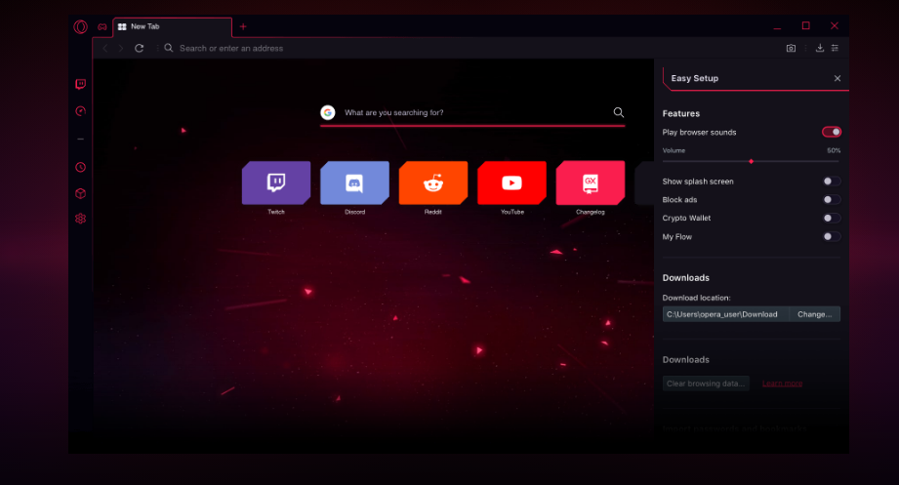
Task: Click the Google logo in search box
Action: coord(328,112)
